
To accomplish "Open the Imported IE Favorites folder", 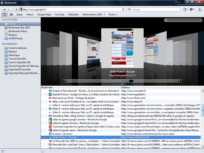I will point(20,70).
